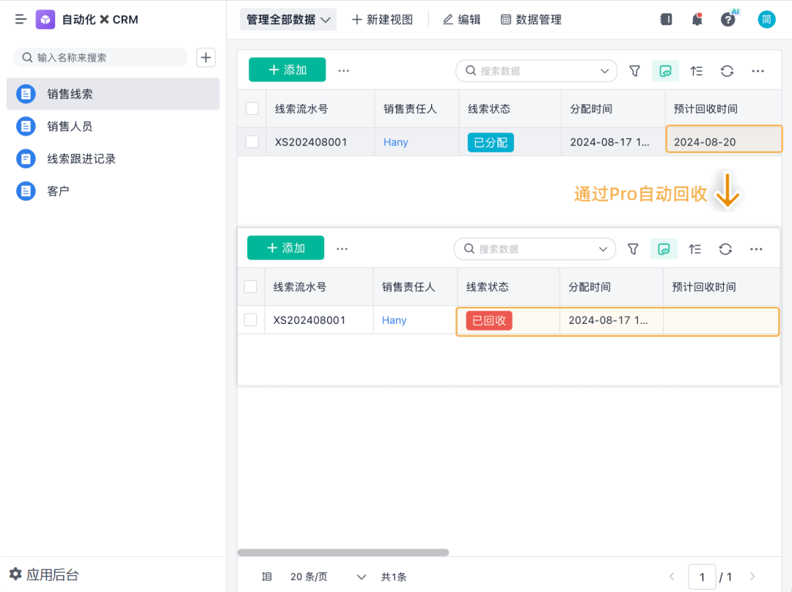Toggle the select-all checkbox in top table header
792x592 pixels.
(x=252, y=108)
